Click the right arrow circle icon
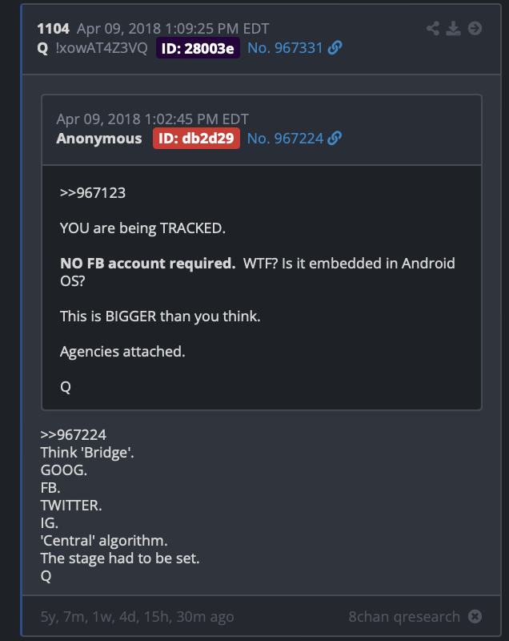The height and width of the screenshot is (641, 509). click(475, 28)
